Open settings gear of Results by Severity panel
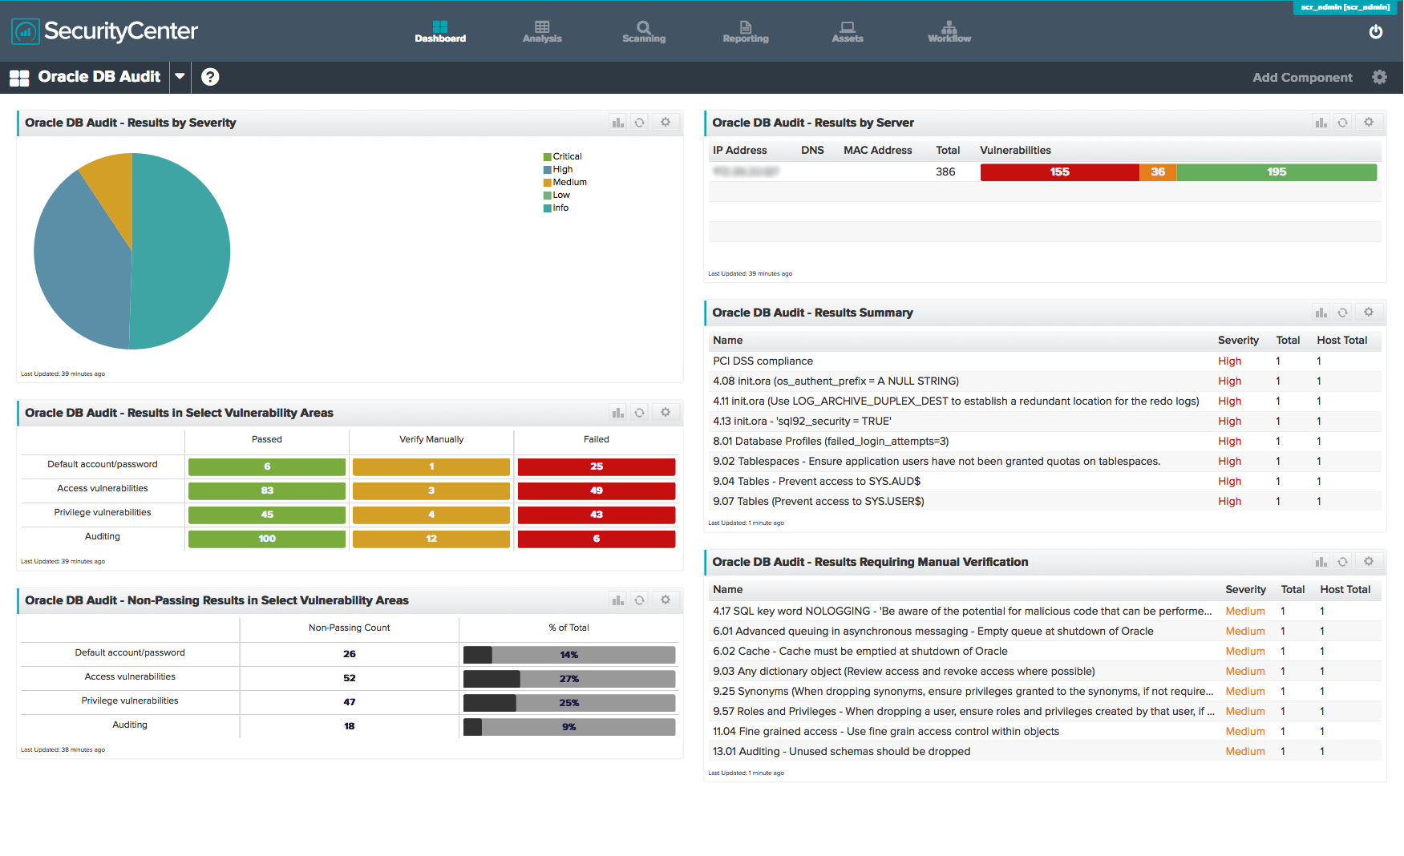Viewport: 1404px width, 856px height. (666, 123)
